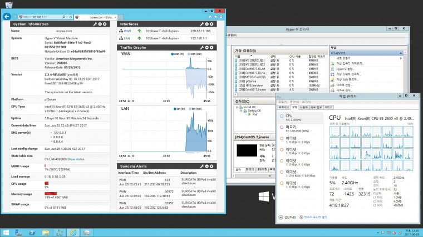Click 간단히 to show fewer details
The width and height of the screenshot is (423, 237).
tap(288, 218)
